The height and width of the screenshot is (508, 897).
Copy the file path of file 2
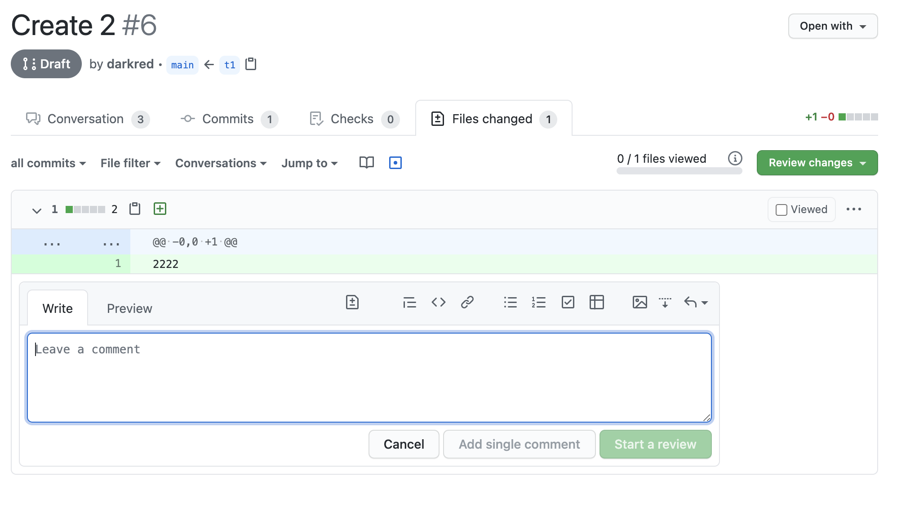tap(135, 209)
